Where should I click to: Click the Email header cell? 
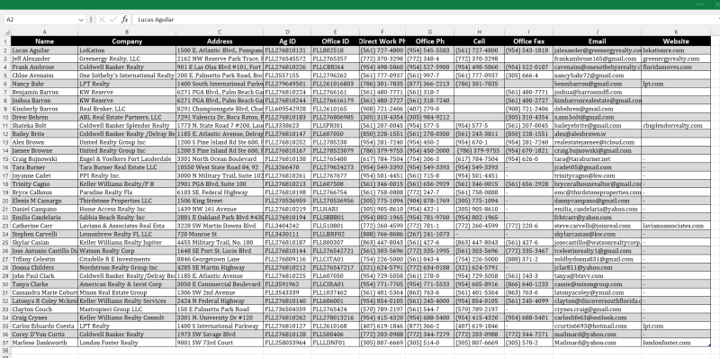[597, 41]
